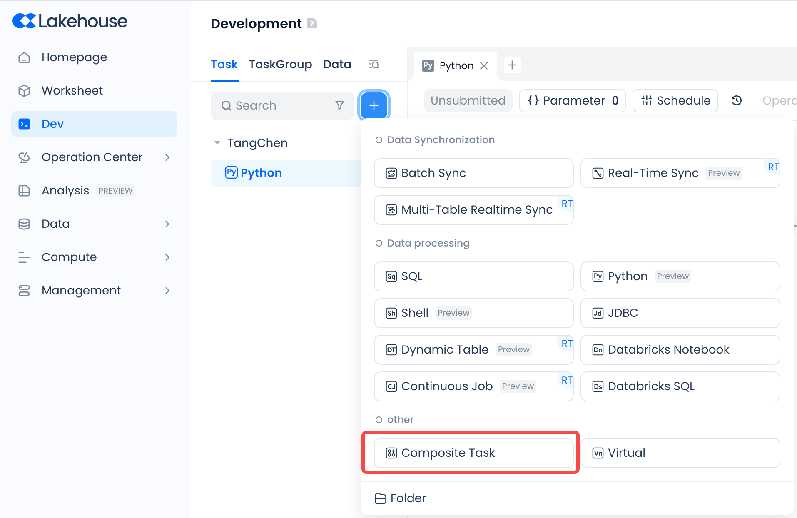Close the Python editor tab
The width and height of the screenshot is (797, 518).
point(484,66)
